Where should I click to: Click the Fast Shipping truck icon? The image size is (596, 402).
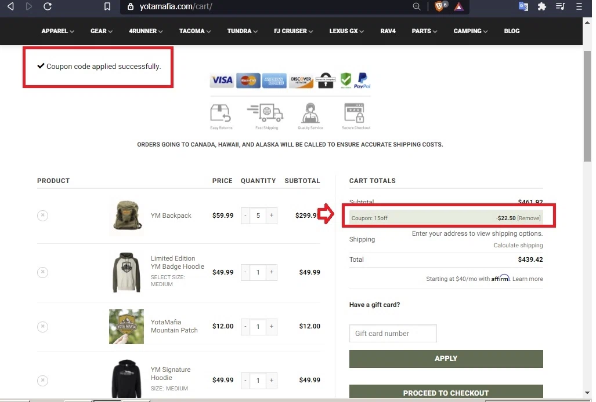tap(266, 116)
